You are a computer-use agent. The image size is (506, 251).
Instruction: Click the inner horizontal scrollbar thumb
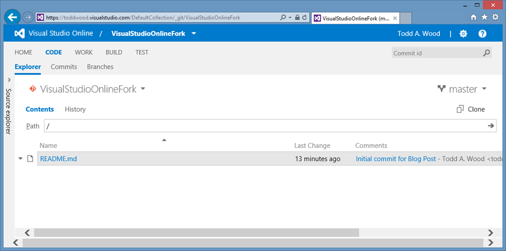click(197, 233)
